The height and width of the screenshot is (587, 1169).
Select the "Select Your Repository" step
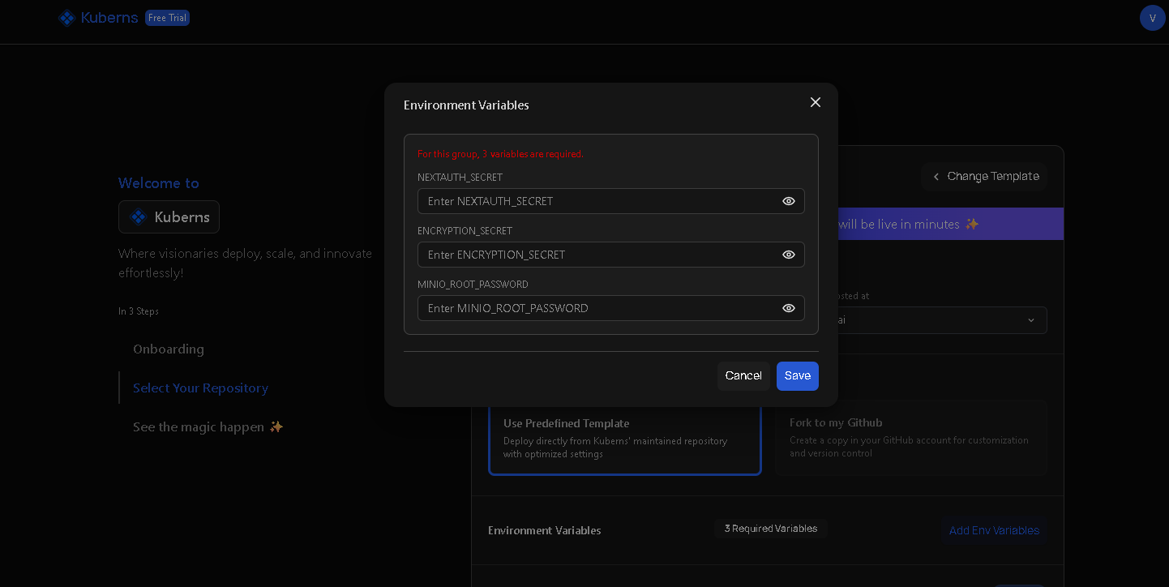point(200,388)
